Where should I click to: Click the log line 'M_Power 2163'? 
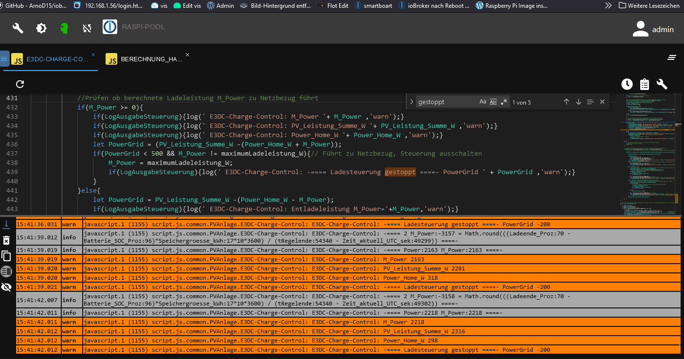pyautogui.click(x=348, y=259)
